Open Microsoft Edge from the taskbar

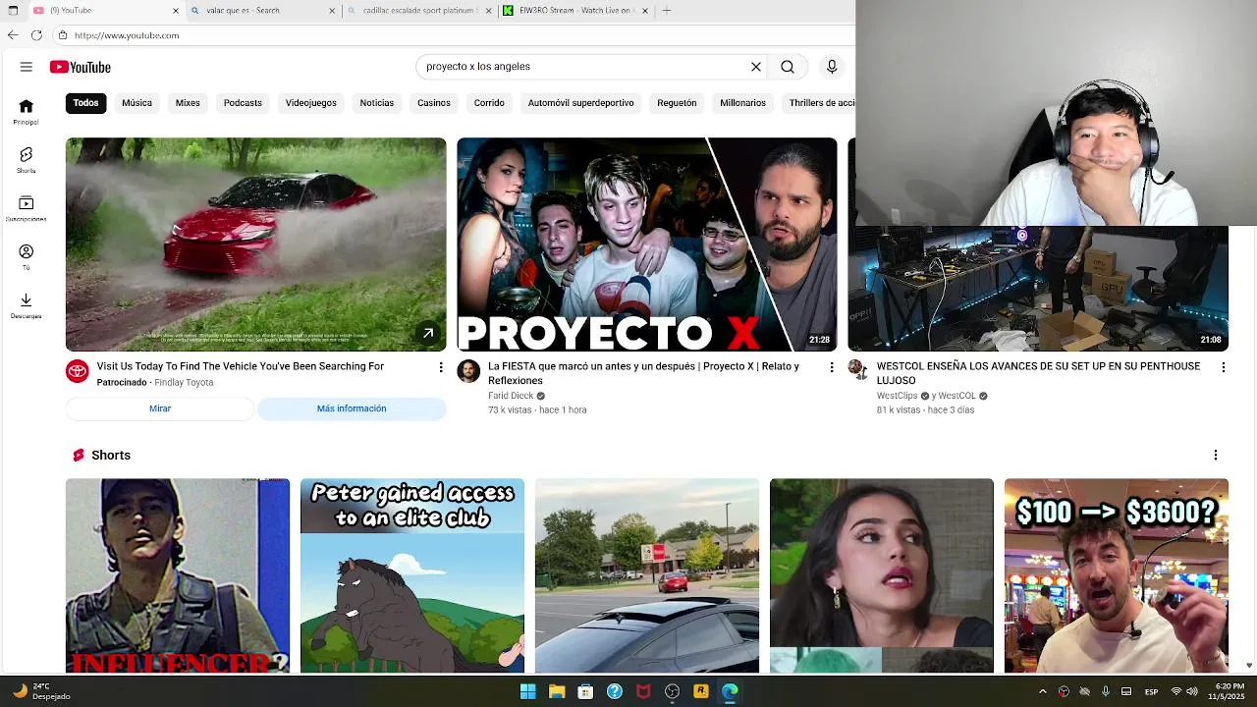click(x=730, y=691)
